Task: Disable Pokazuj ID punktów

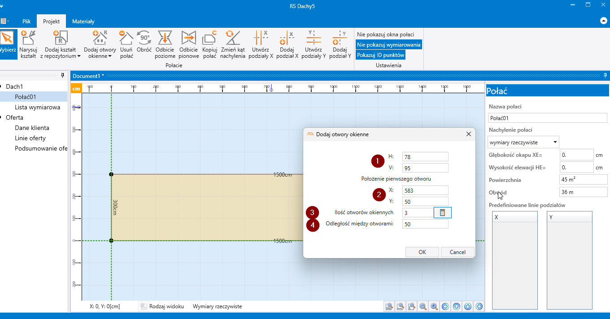Action: [381, 55]
